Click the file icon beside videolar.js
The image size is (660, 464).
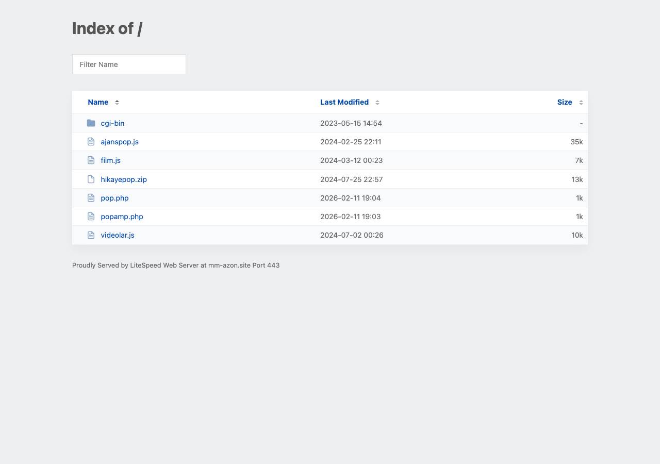pos(91,235)
